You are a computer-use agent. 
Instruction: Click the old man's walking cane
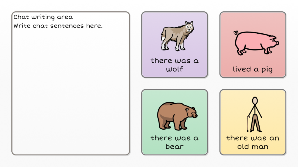point(248,124)
